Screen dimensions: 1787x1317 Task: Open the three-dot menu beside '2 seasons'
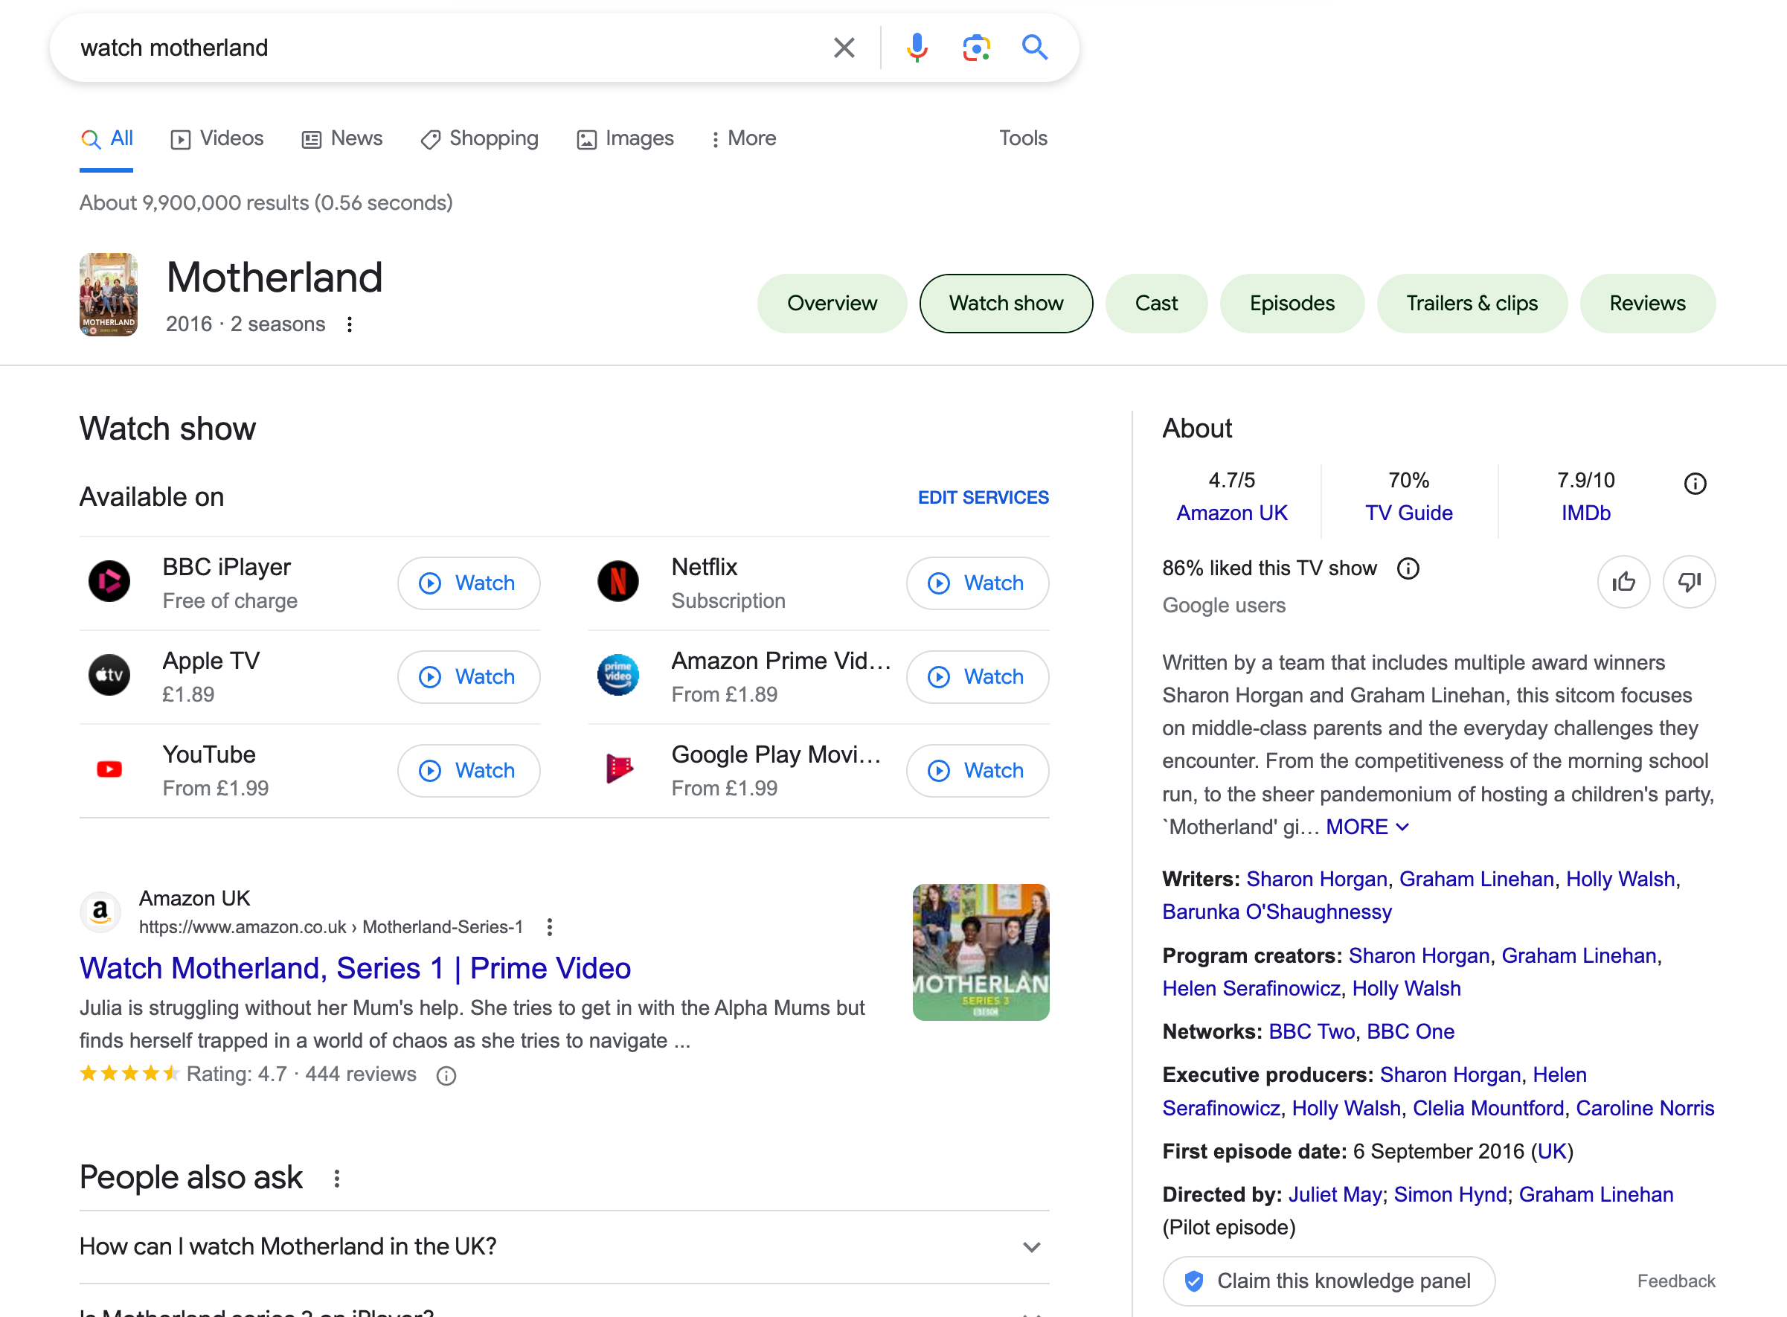(x=349, y=324)
